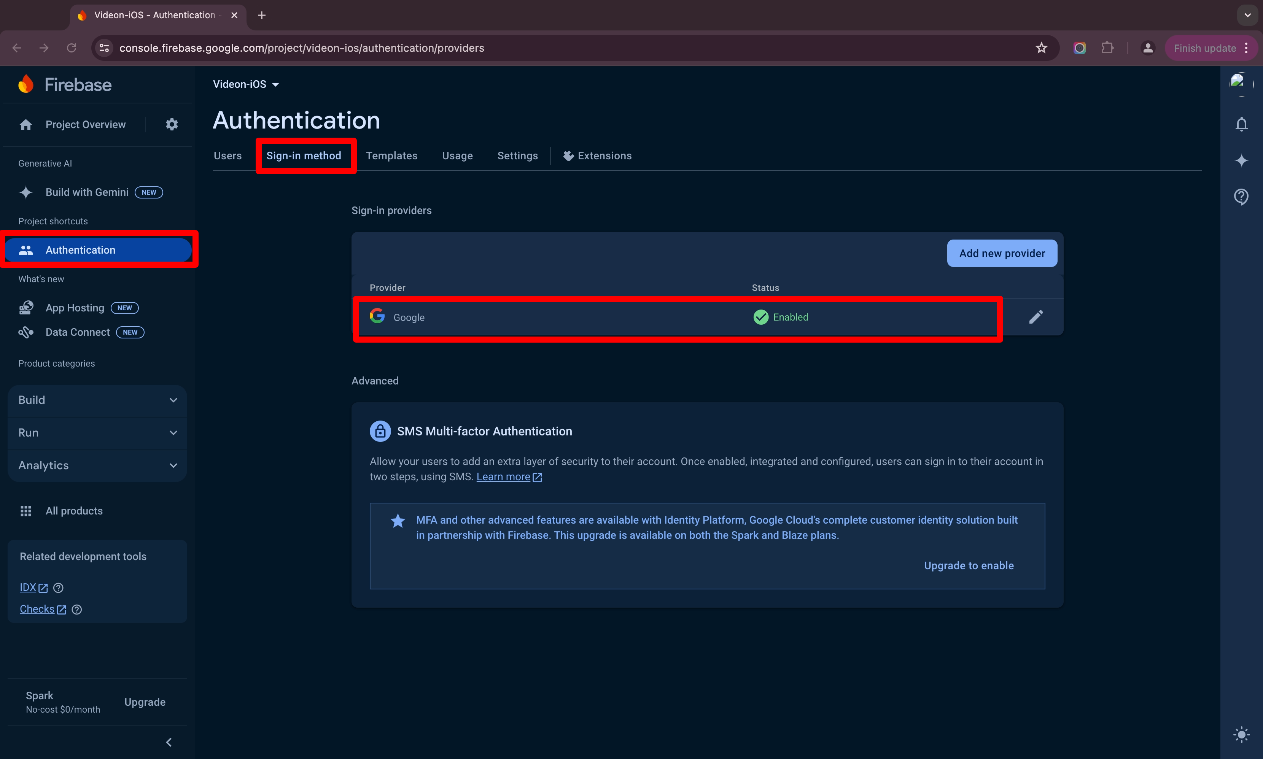Switch to the Templates tab
1263x759 pixels.
[x=391, y=156]
